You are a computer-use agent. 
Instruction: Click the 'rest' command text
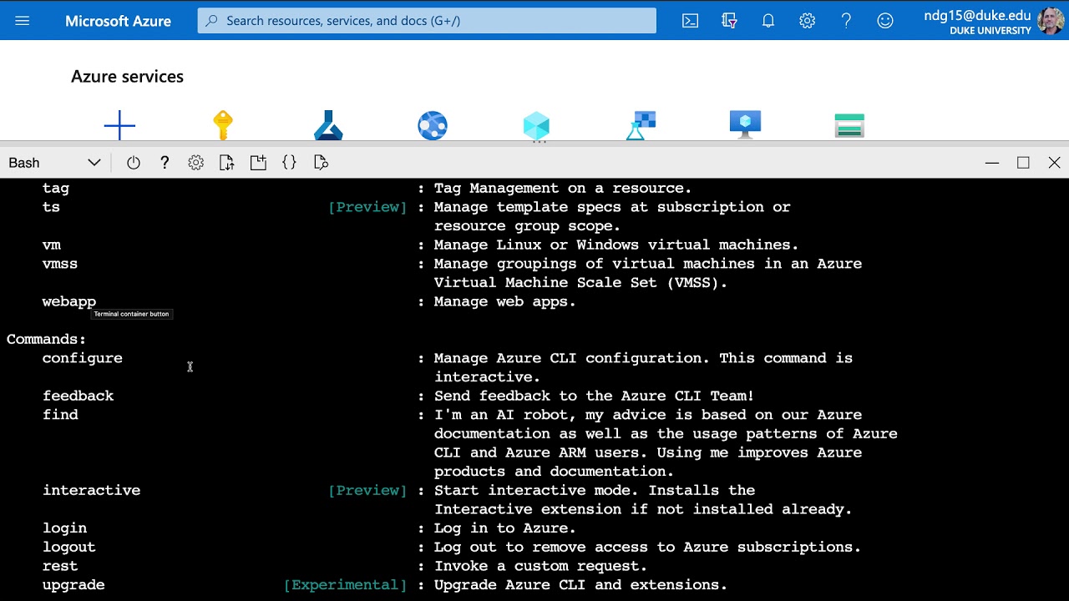(60, 566)
